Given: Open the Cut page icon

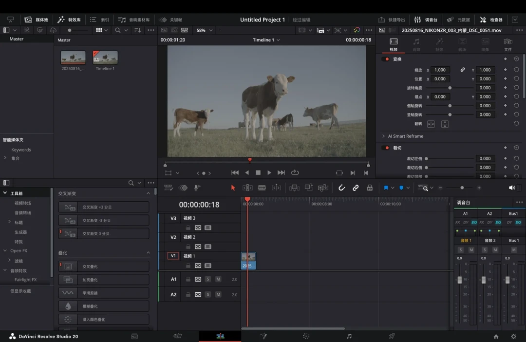Looking at the screenshot, I should tap(177, 336).
